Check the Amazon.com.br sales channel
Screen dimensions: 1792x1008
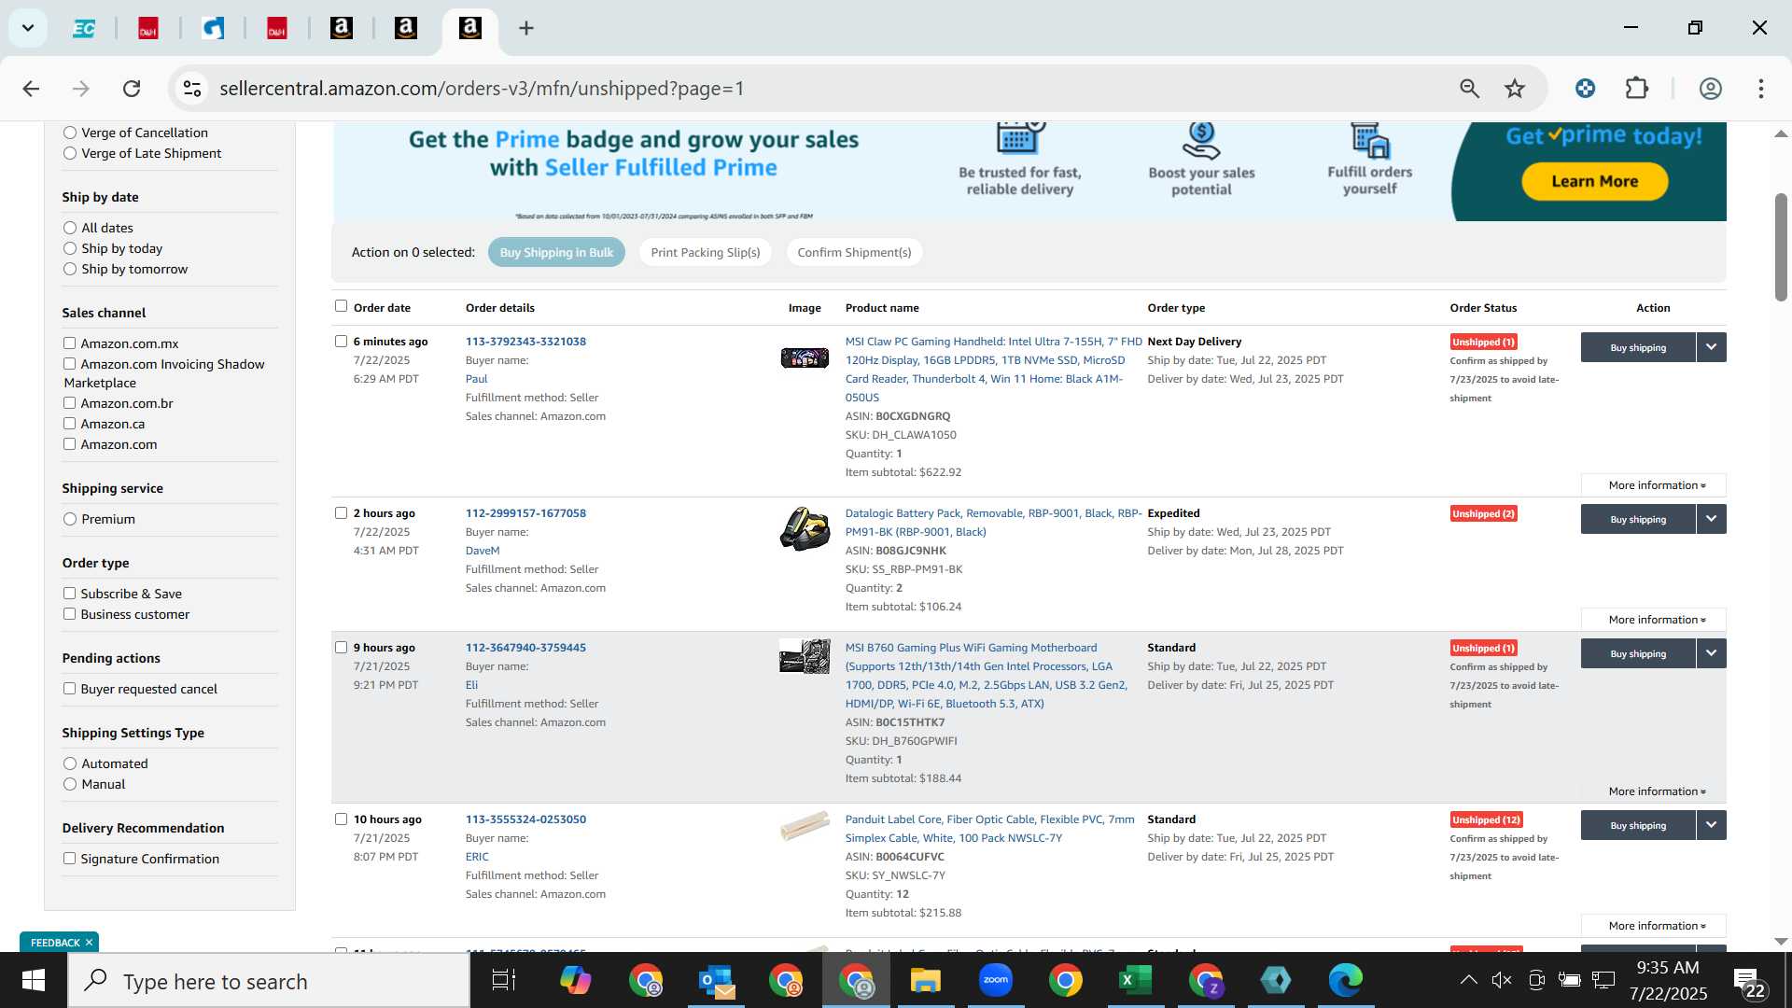tap(69, 403)
